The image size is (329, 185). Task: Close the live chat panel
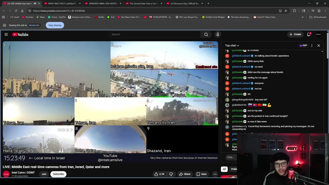click(x=319, y=45)
